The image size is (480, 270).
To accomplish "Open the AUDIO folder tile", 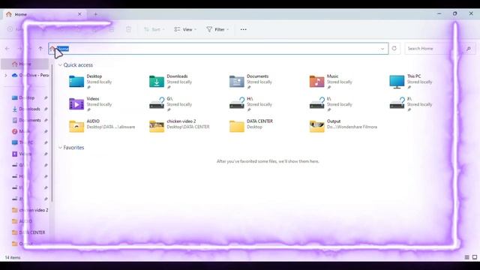I will coord(102,125).
